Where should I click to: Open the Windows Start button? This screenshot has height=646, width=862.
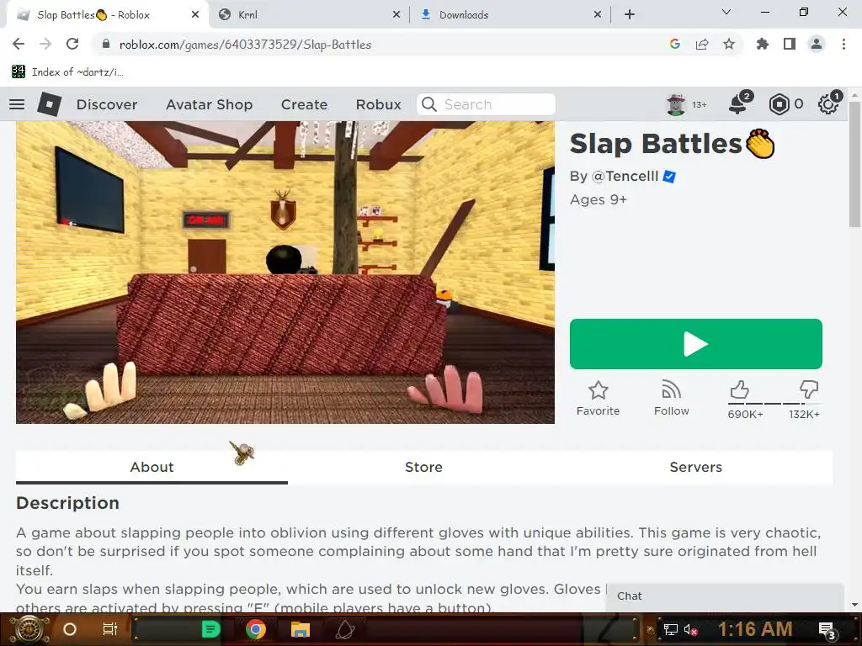click(x=29, y=629)
